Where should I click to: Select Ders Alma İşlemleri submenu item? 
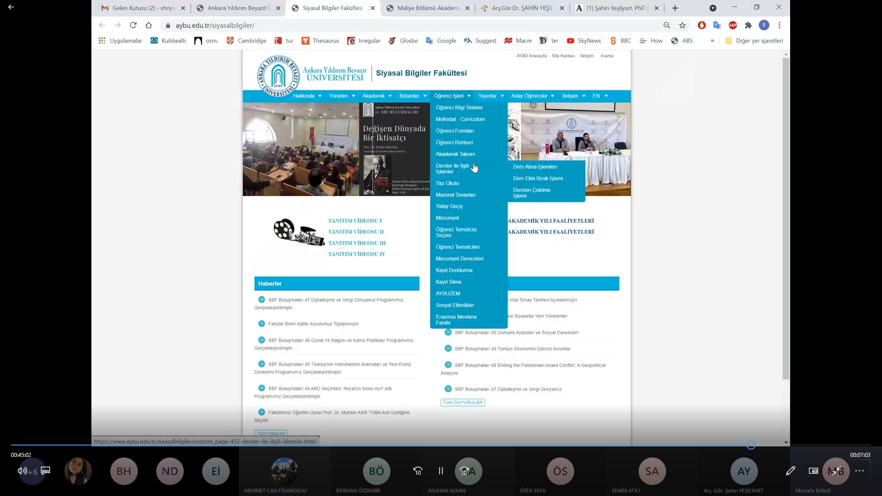tap(535, 167)
